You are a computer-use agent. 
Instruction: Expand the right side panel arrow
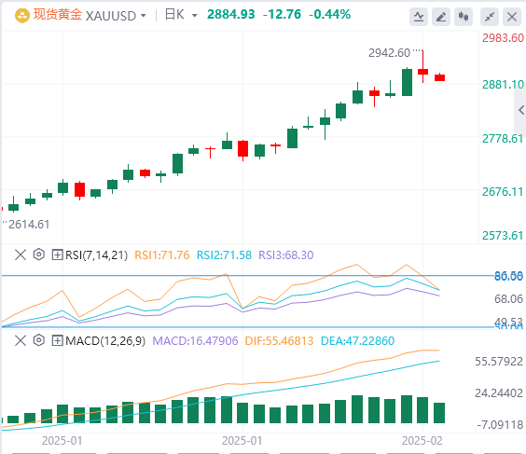pyautogui.click(x=520, y=110)
